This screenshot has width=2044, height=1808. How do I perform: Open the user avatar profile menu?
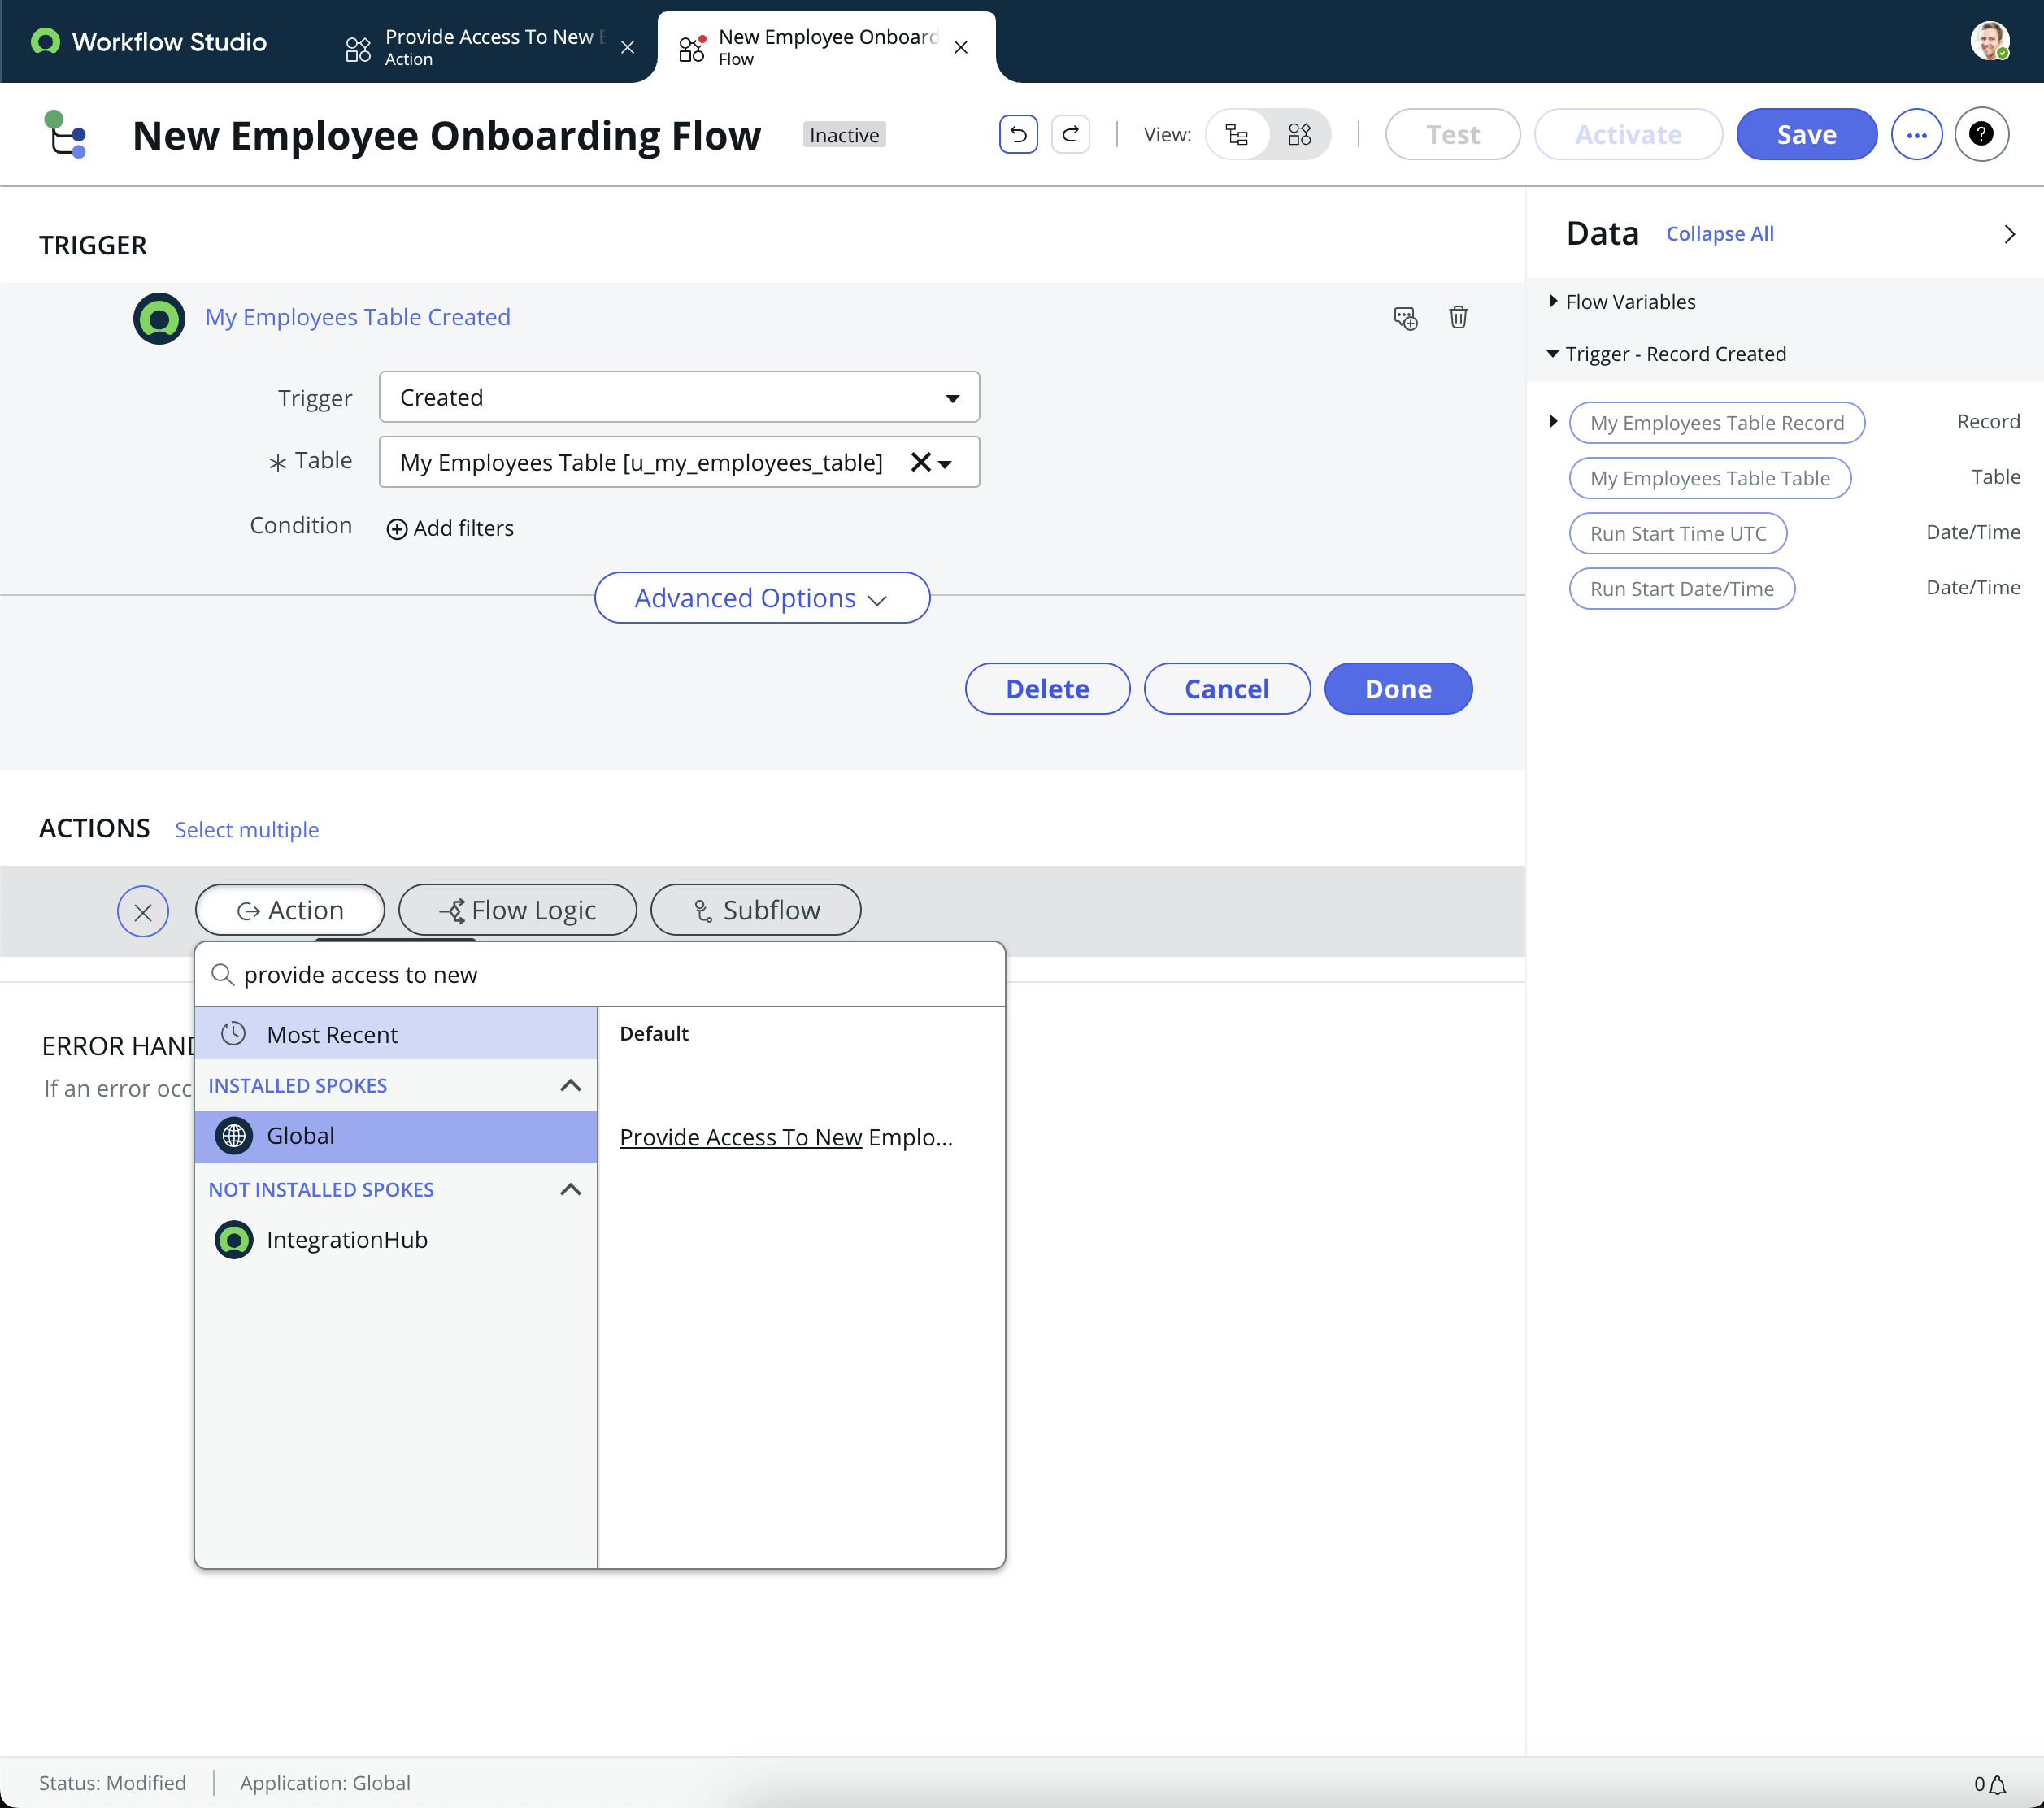coord(1989,41)
